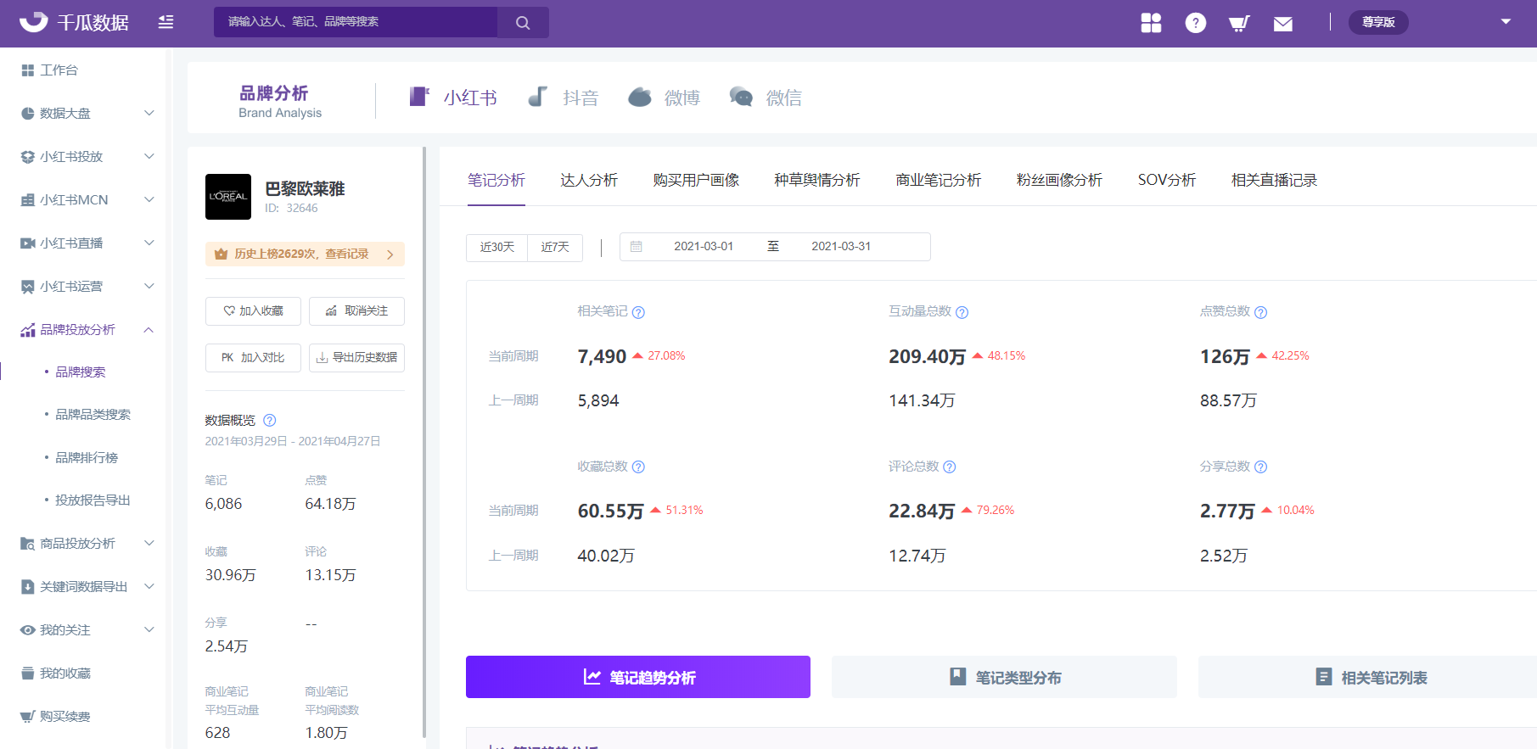The width and height of the screenshot is (1537, 749).
Task: Select 商业笔记分析 tab
Action: coord(939,180)
